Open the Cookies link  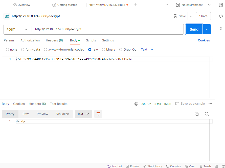(x=204, y=40)
